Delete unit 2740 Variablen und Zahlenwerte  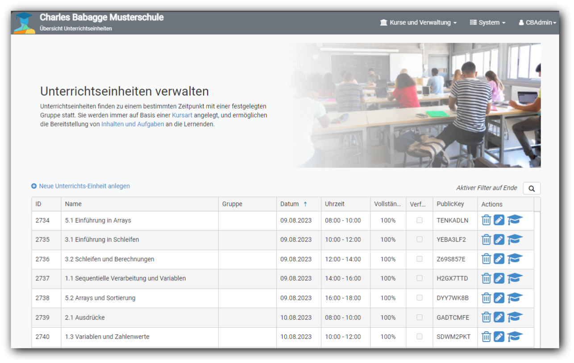[x=486, y=337]
